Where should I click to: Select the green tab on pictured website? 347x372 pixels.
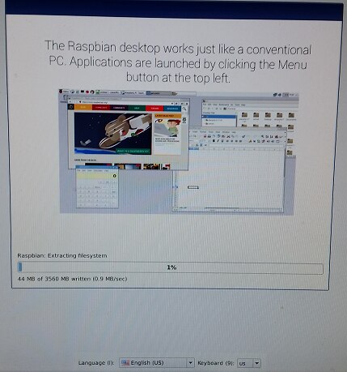click(x=137, y=108)
